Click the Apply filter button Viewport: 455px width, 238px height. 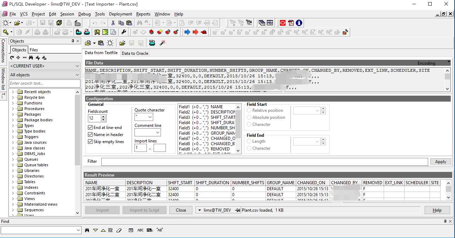click(441, 161)
